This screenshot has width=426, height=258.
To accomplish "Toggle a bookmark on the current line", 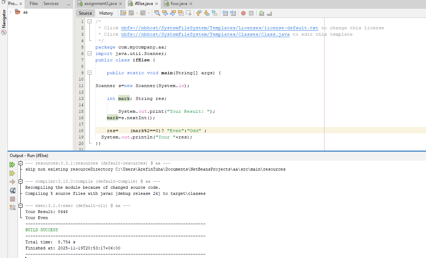I will click(214, 13).
